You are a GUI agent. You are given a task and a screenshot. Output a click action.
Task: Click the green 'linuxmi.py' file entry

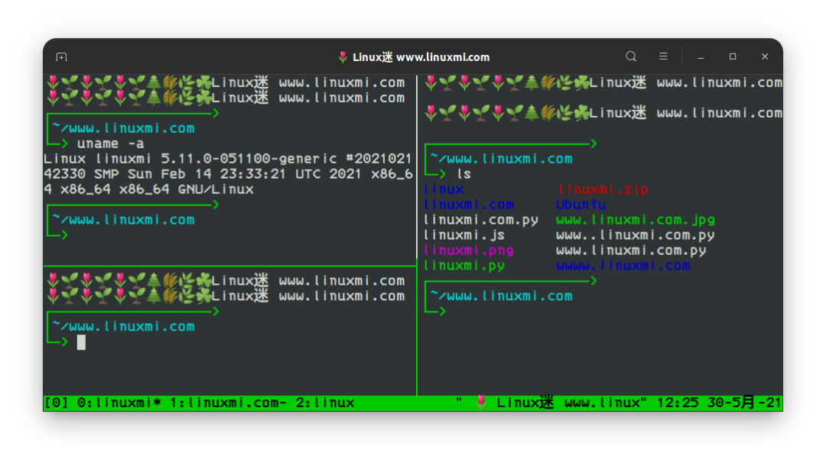464,266
